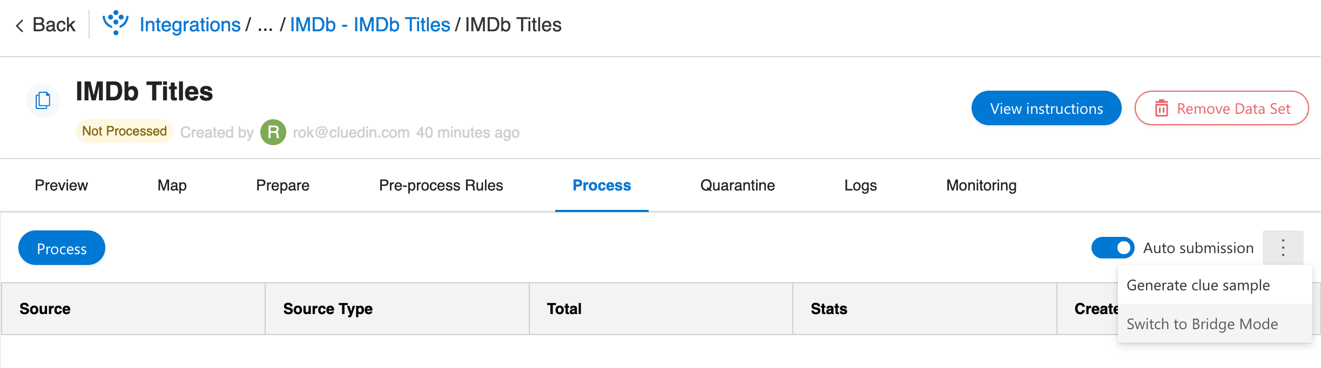This screenshot has width=1321, height=368.
Task: Click the View instructions button
Action: pos(1046,108)
